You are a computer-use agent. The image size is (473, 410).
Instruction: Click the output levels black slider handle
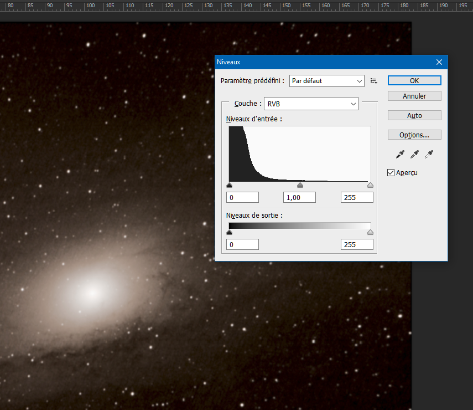click(x=230, y=233)
